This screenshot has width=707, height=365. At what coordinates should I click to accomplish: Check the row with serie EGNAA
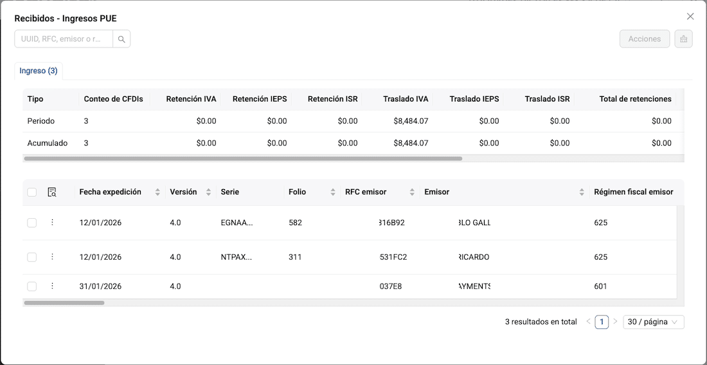point(32,223)
